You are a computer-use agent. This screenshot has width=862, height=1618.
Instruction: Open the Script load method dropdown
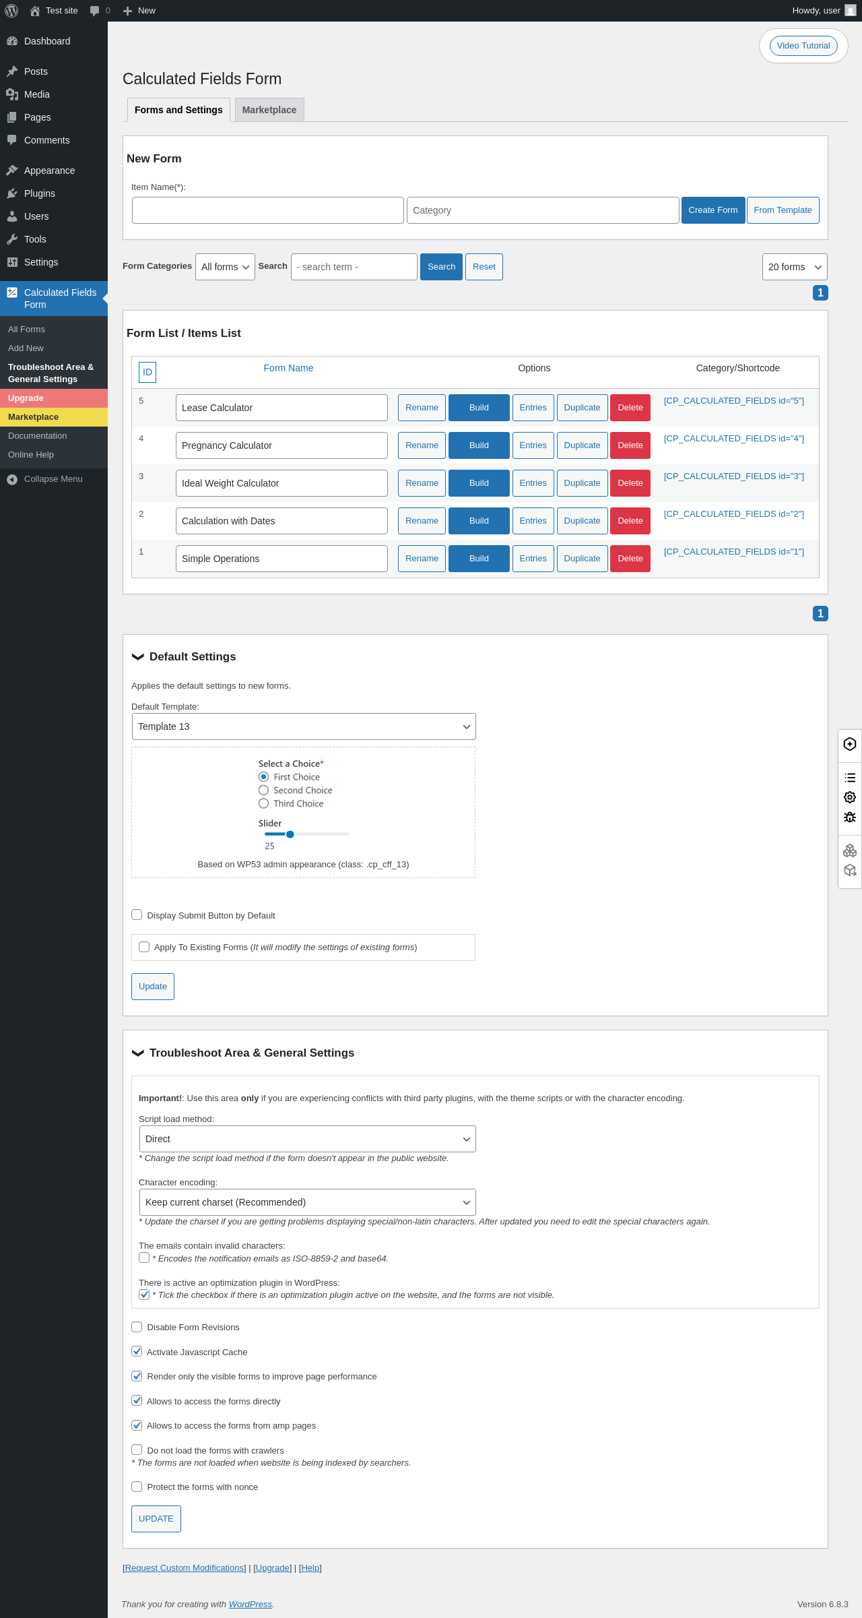click(x=307, y=1139)
